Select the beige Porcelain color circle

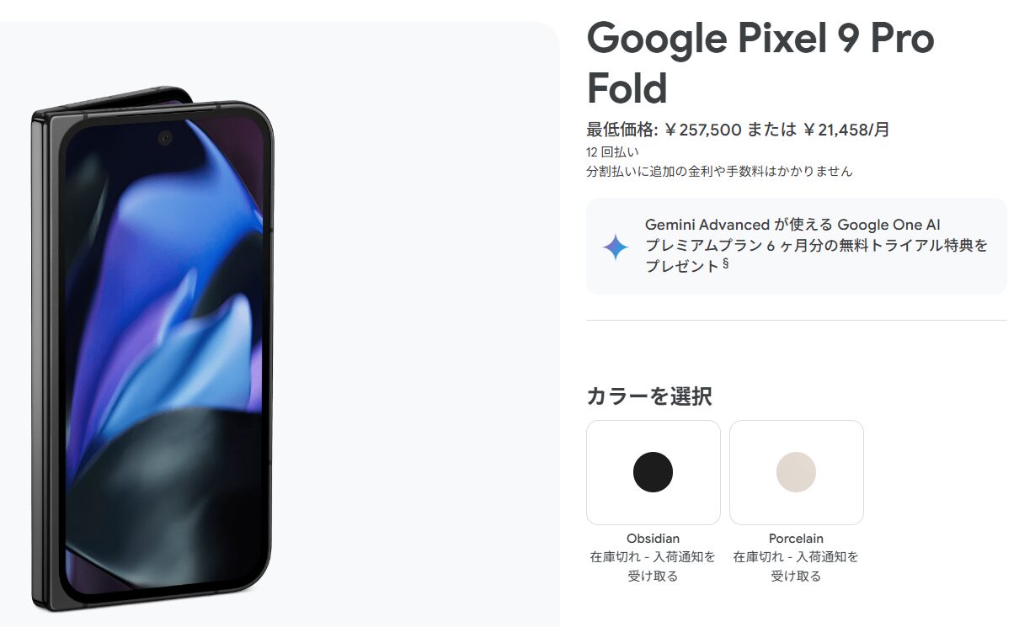click(x=796, y=472)
